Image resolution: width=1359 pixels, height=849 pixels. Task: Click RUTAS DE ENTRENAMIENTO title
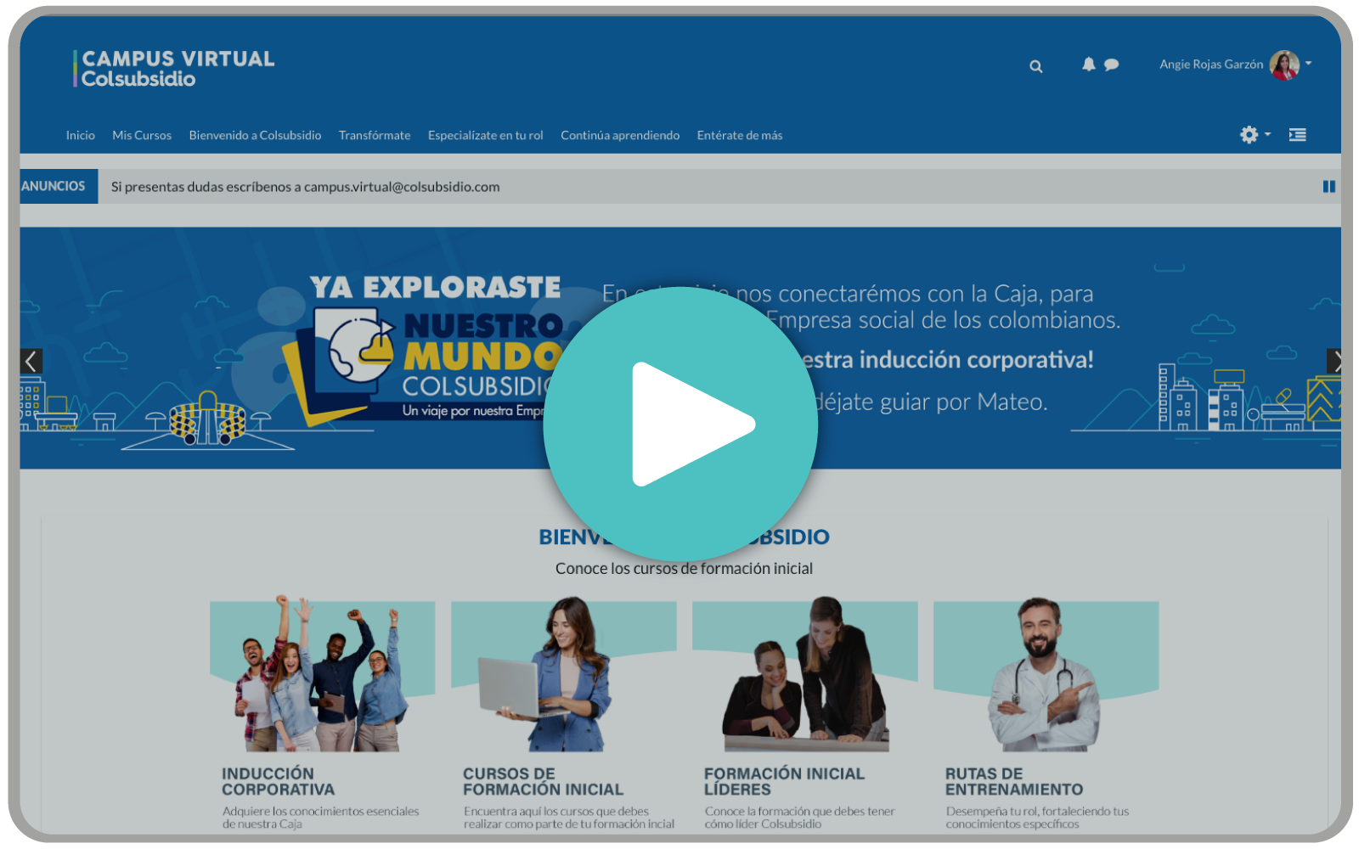[x=1014, y=782]
